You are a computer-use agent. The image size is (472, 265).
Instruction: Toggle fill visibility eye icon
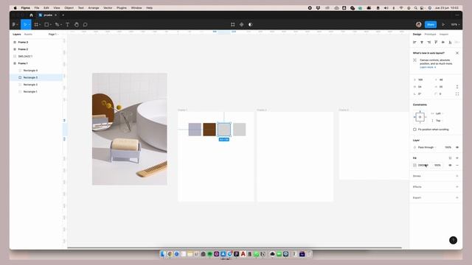tap(450, 165)
